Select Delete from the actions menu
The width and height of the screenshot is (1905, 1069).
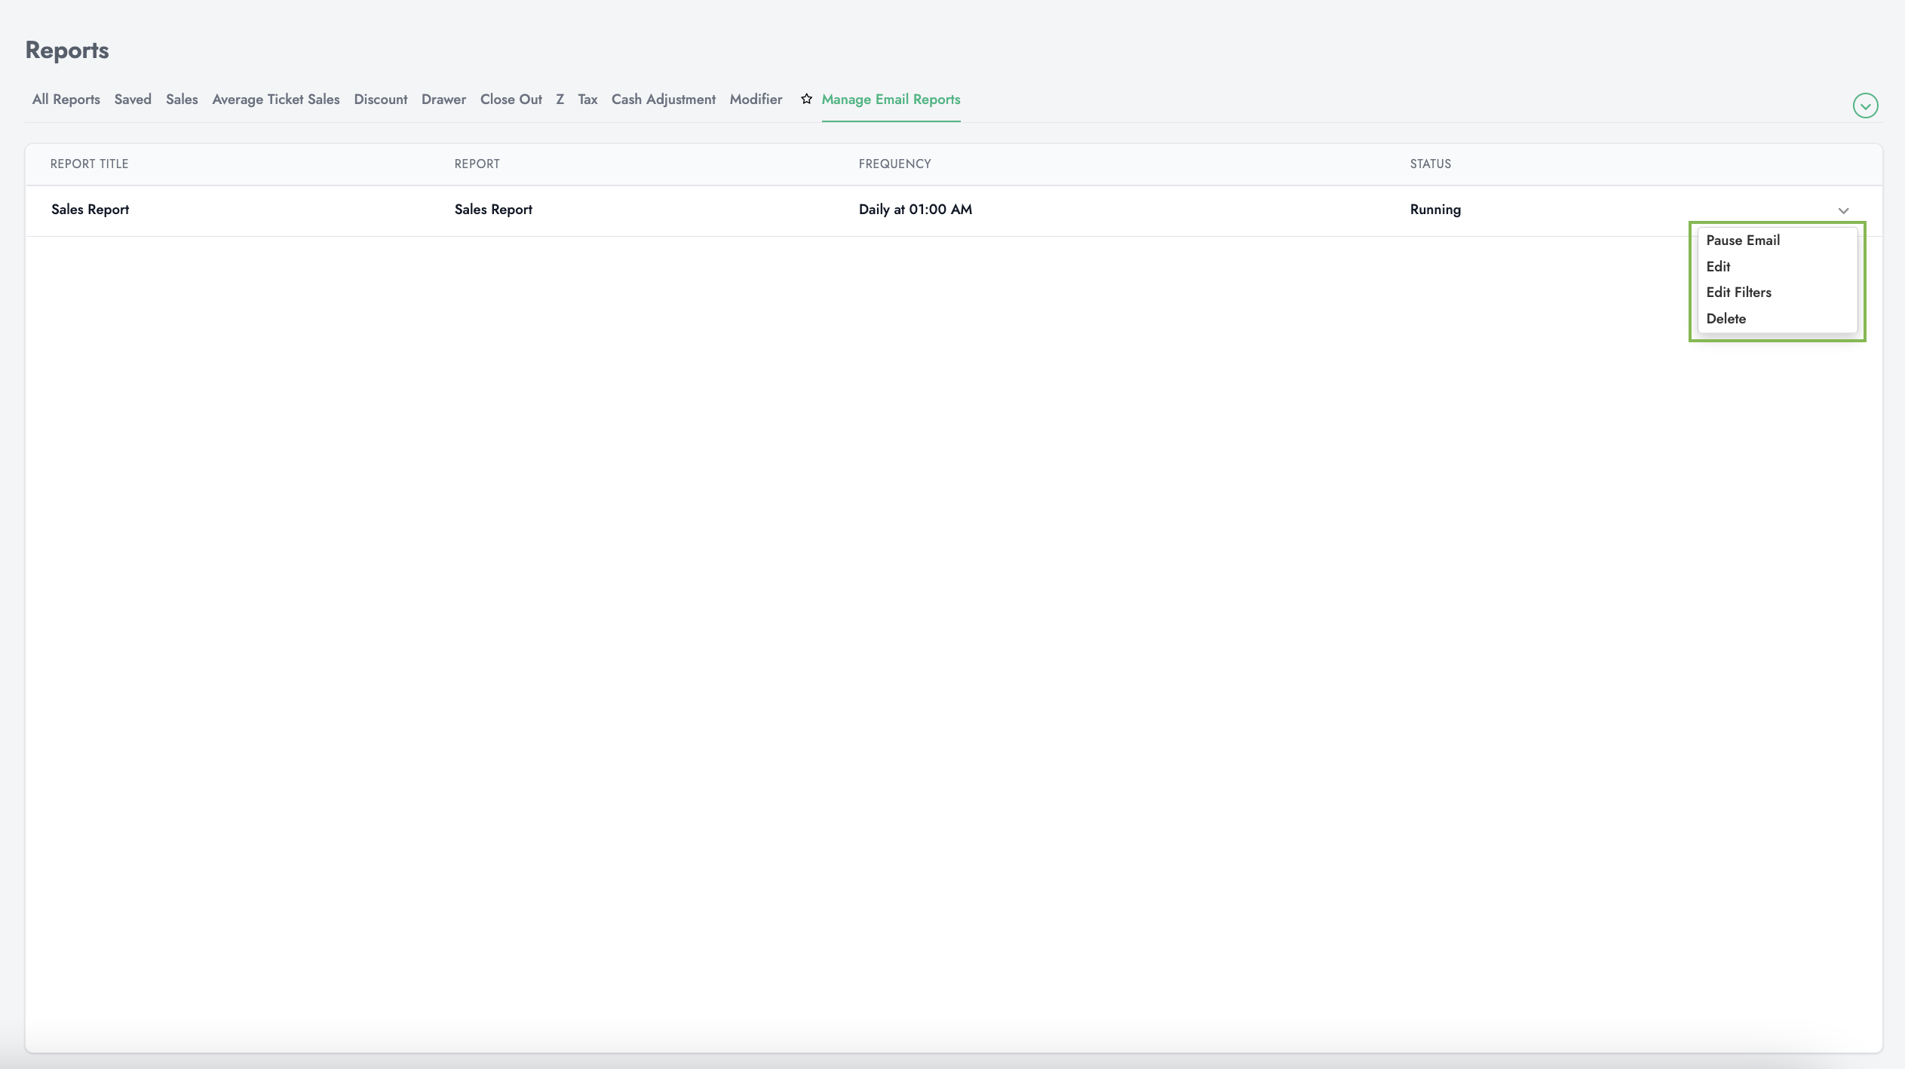[x=1726, y=318]
